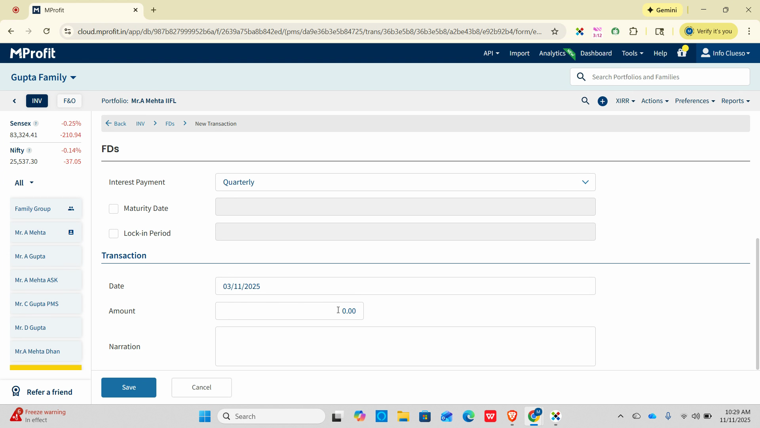The width and height of the screenshot is (760, 428).
Task: Enable the Maturity Date checkbox
Action: [114, 209]
